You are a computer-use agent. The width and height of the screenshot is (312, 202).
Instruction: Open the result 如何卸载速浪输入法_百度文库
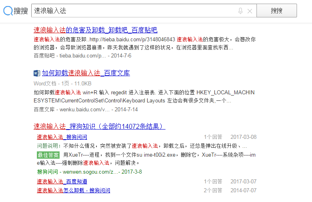point(86,73)
